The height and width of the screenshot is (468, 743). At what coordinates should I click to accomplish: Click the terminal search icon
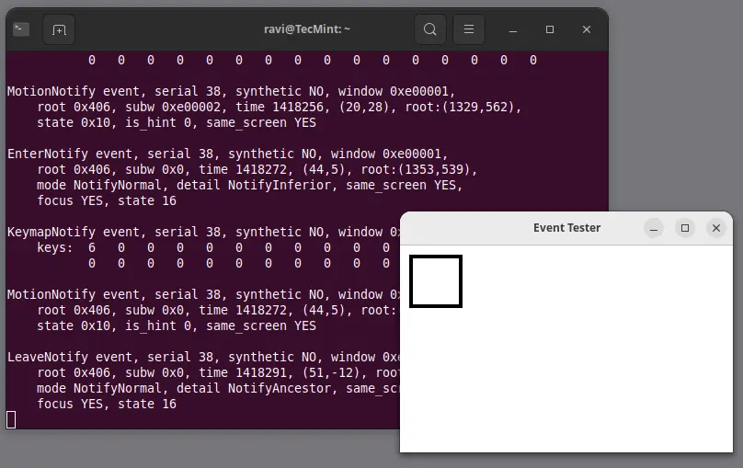pyautogui.click(x=429, y=29)
